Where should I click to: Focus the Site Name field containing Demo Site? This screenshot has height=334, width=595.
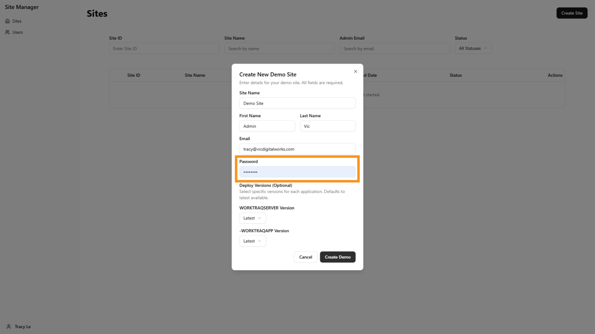tap(297, 103)
